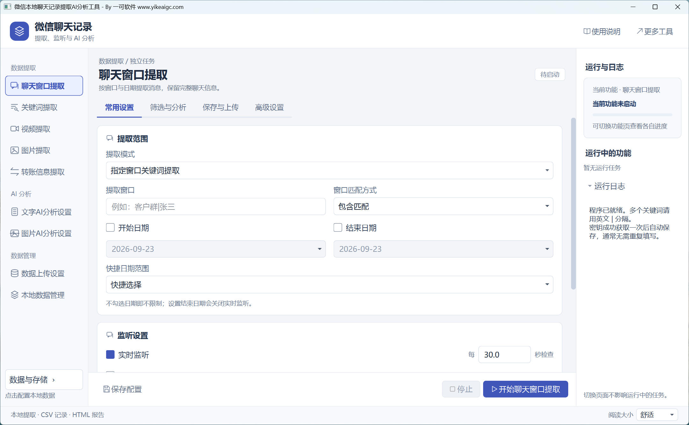The width and height of the screenshot is (689, 425).
Task: Toggle the 实时监听 checkbox
Action: [110, 355]
